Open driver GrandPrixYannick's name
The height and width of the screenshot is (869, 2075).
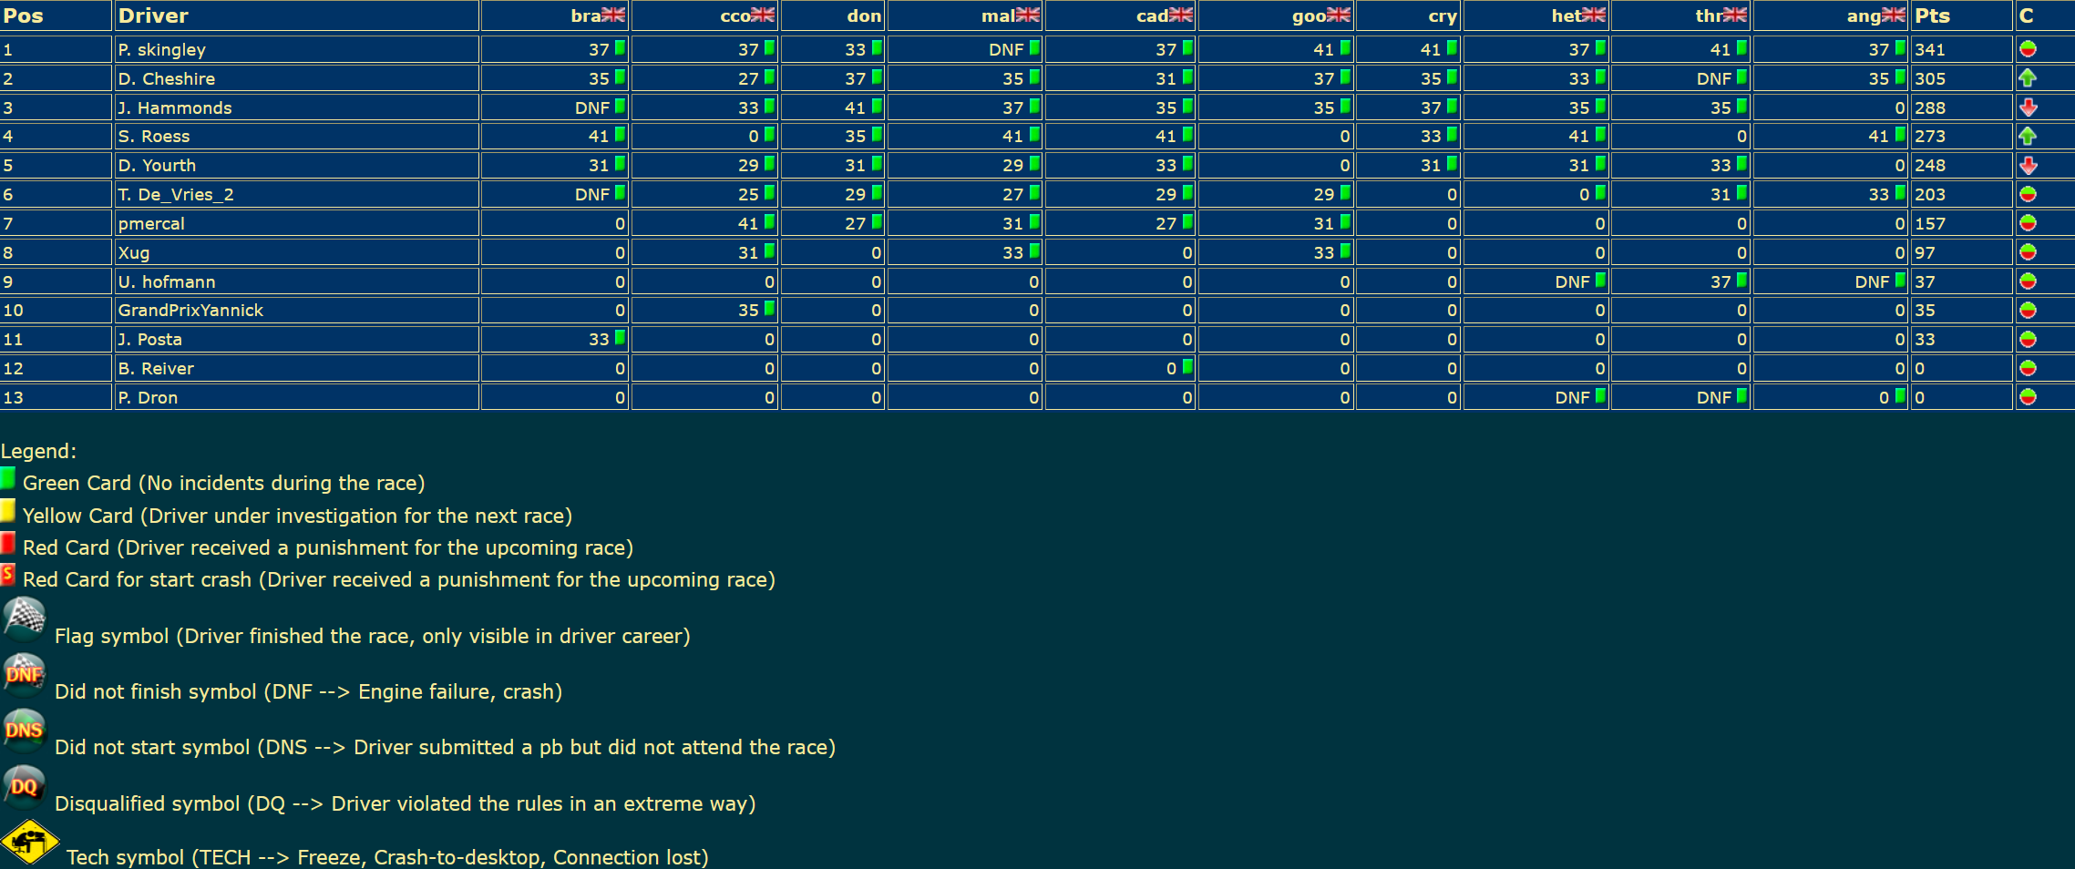point(190,311)
